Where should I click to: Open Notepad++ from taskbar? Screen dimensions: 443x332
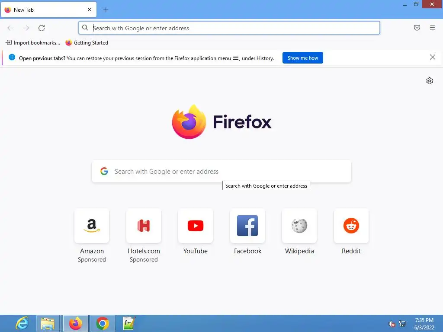[x=129, y=323]
